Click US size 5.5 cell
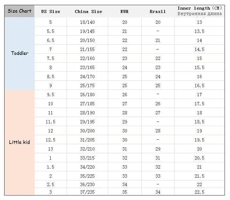230x200 pixels. click(51, 31)
